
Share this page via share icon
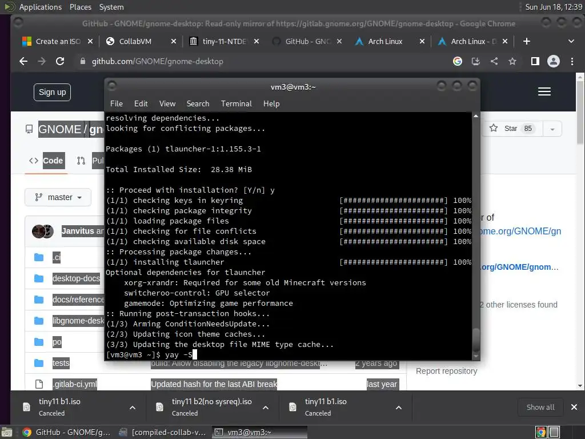(x=494, y=61)
